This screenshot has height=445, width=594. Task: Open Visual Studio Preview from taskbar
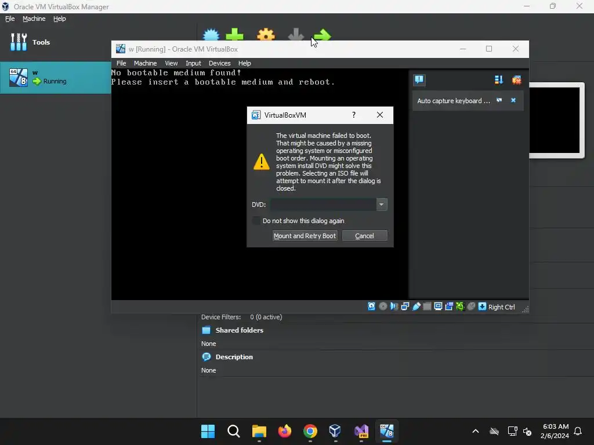pyautogui.click(x=361, y=431)
